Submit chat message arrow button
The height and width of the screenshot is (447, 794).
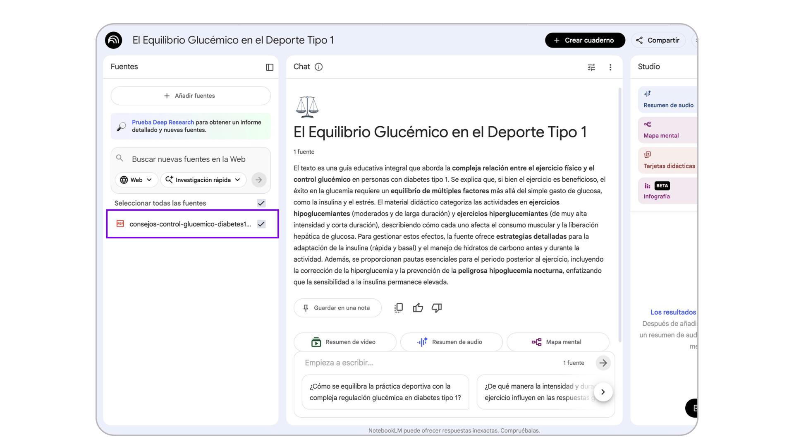pos(603,363)
